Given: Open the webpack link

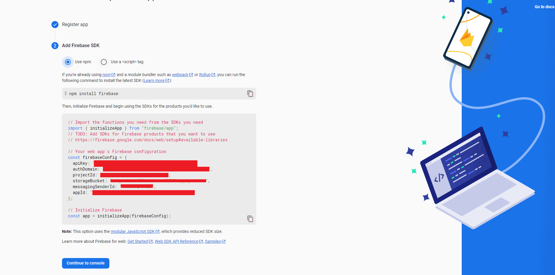Looking at the screenshot, I should click(182, 75).
